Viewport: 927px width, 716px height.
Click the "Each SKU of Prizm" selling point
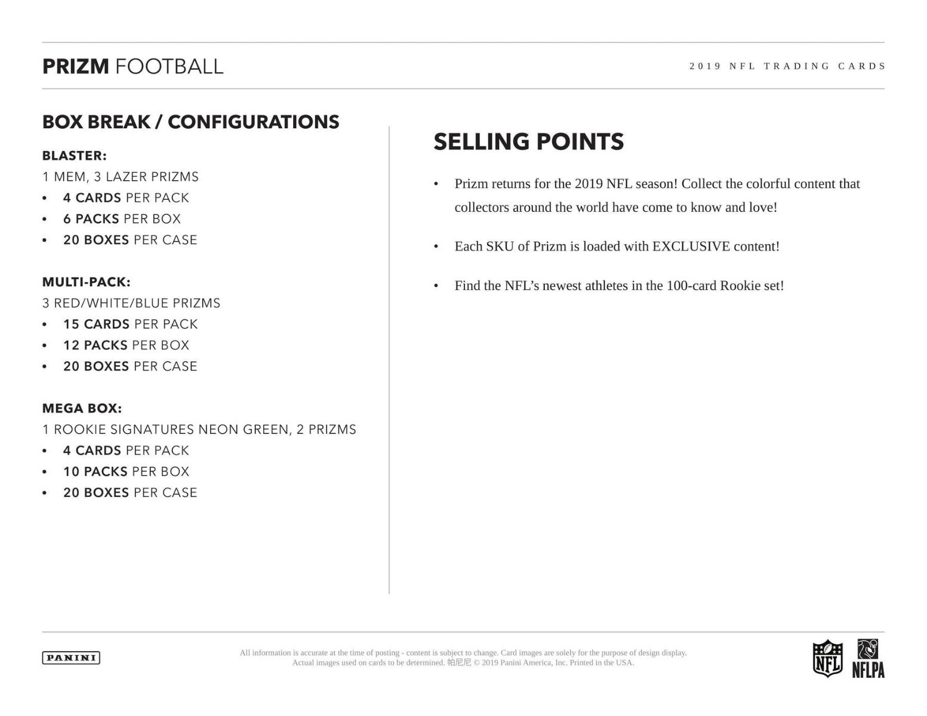click(x=617, y=246)
